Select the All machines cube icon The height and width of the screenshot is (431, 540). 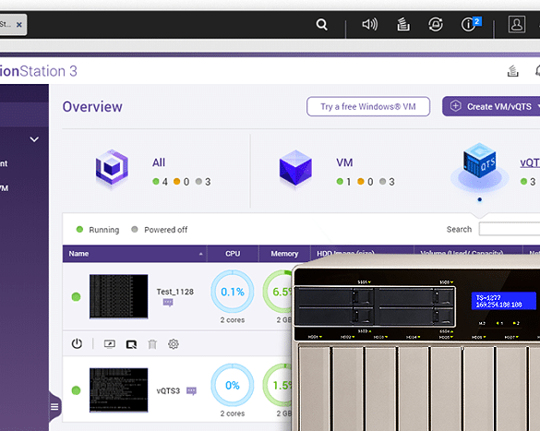click(x=112, y=168)
